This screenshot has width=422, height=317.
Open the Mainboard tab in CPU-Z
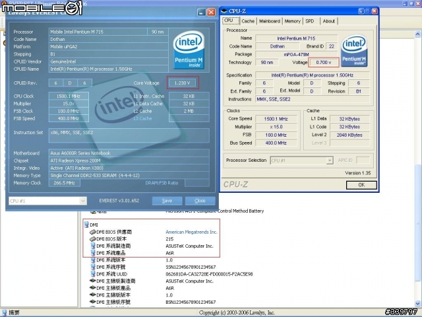click(270, 21)
